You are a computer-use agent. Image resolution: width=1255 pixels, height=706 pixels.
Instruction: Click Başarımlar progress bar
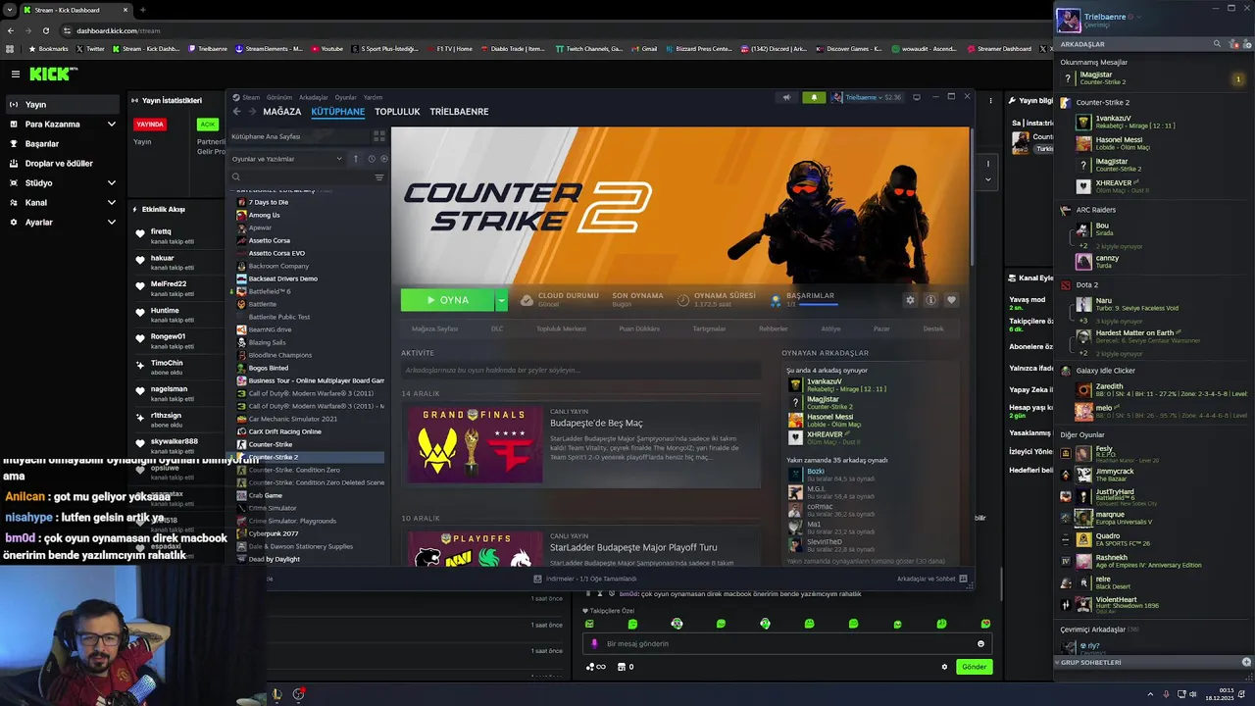pyautogui.click(x=818, y=305)
